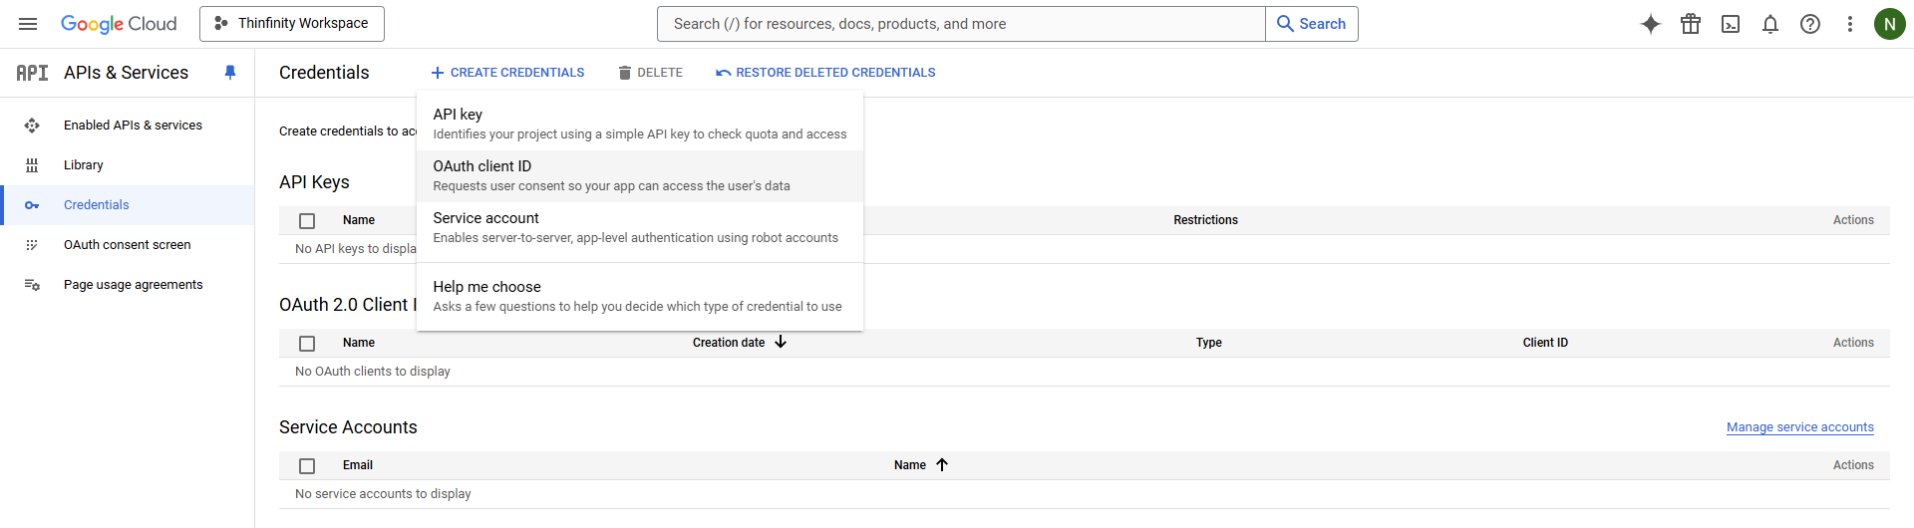Select all OAuth 2.0 clients checkbox
Screen dimensions: 1914x528
coord(307,344)
